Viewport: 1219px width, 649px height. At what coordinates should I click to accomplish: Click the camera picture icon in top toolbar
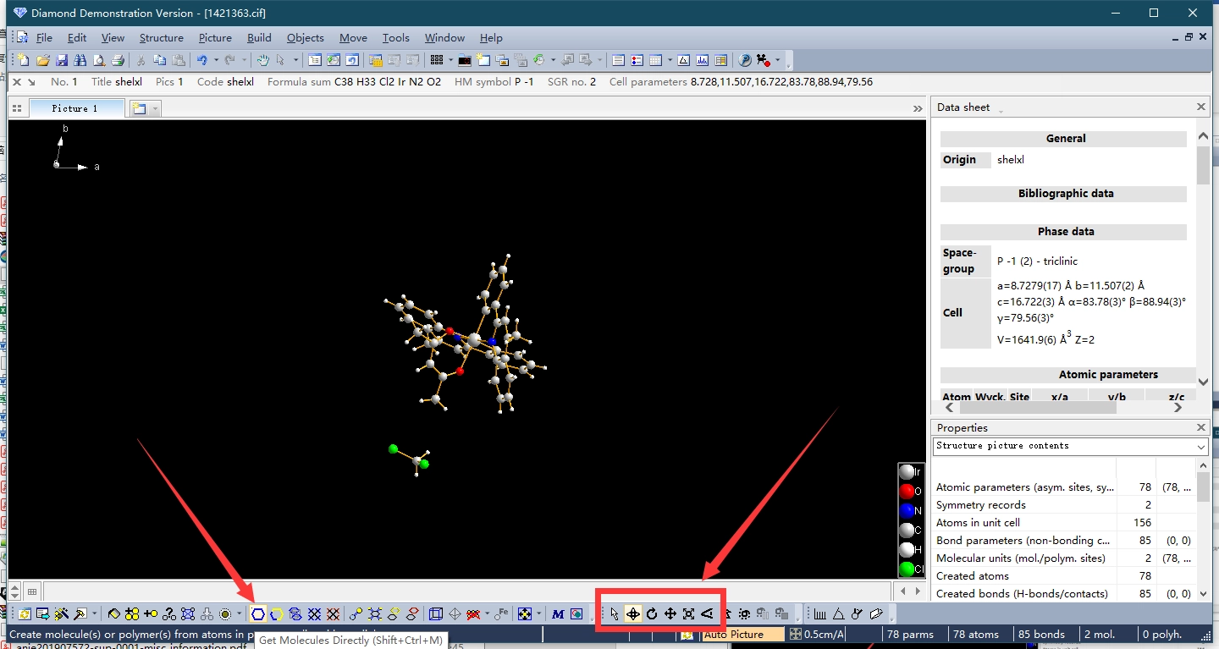point(465,60)
